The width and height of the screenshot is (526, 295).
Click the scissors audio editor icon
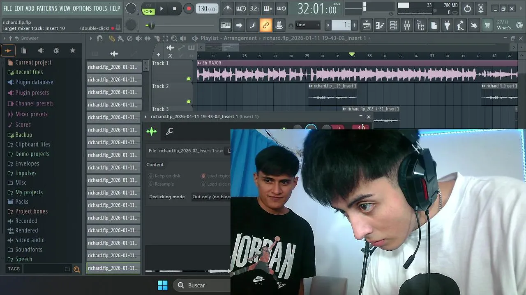(x=481, y=9)
